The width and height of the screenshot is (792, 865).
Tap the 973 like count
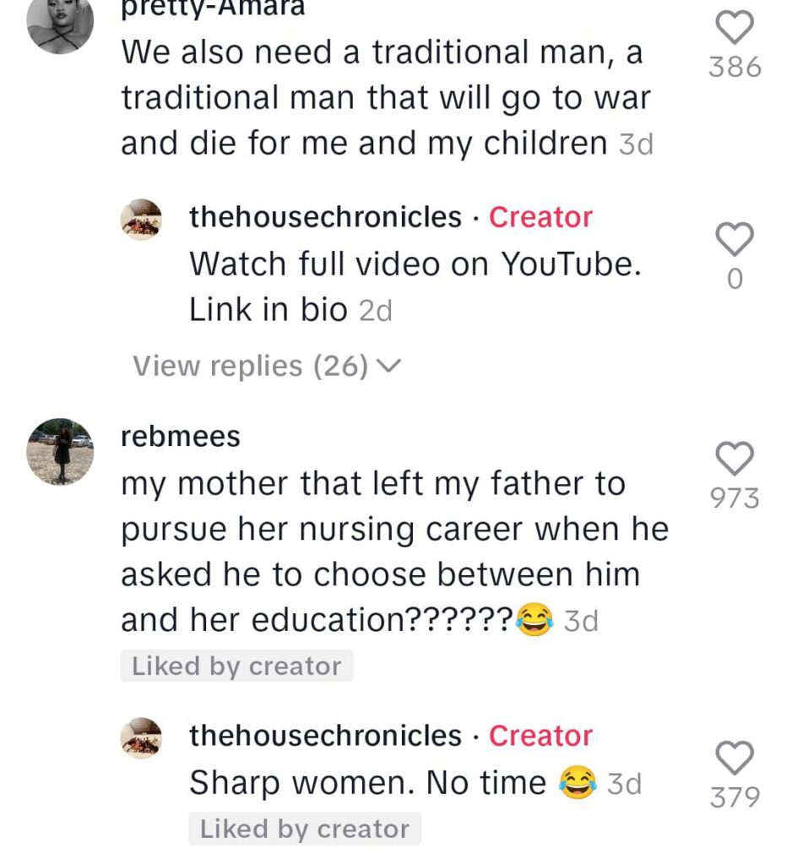(735, 498)
